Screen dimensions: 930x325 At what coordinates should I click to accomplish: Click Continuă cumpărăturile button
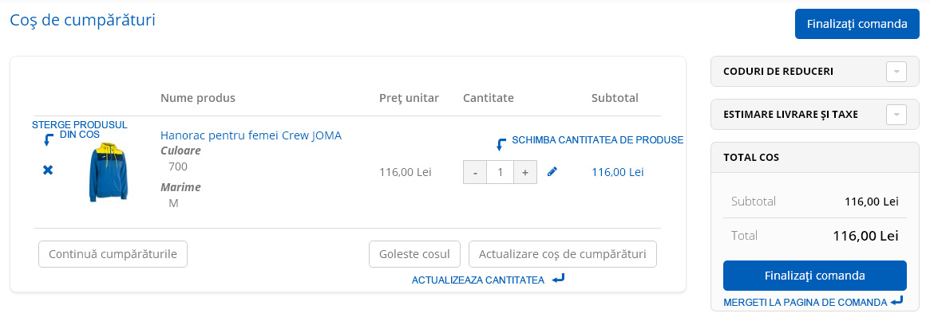113,254
